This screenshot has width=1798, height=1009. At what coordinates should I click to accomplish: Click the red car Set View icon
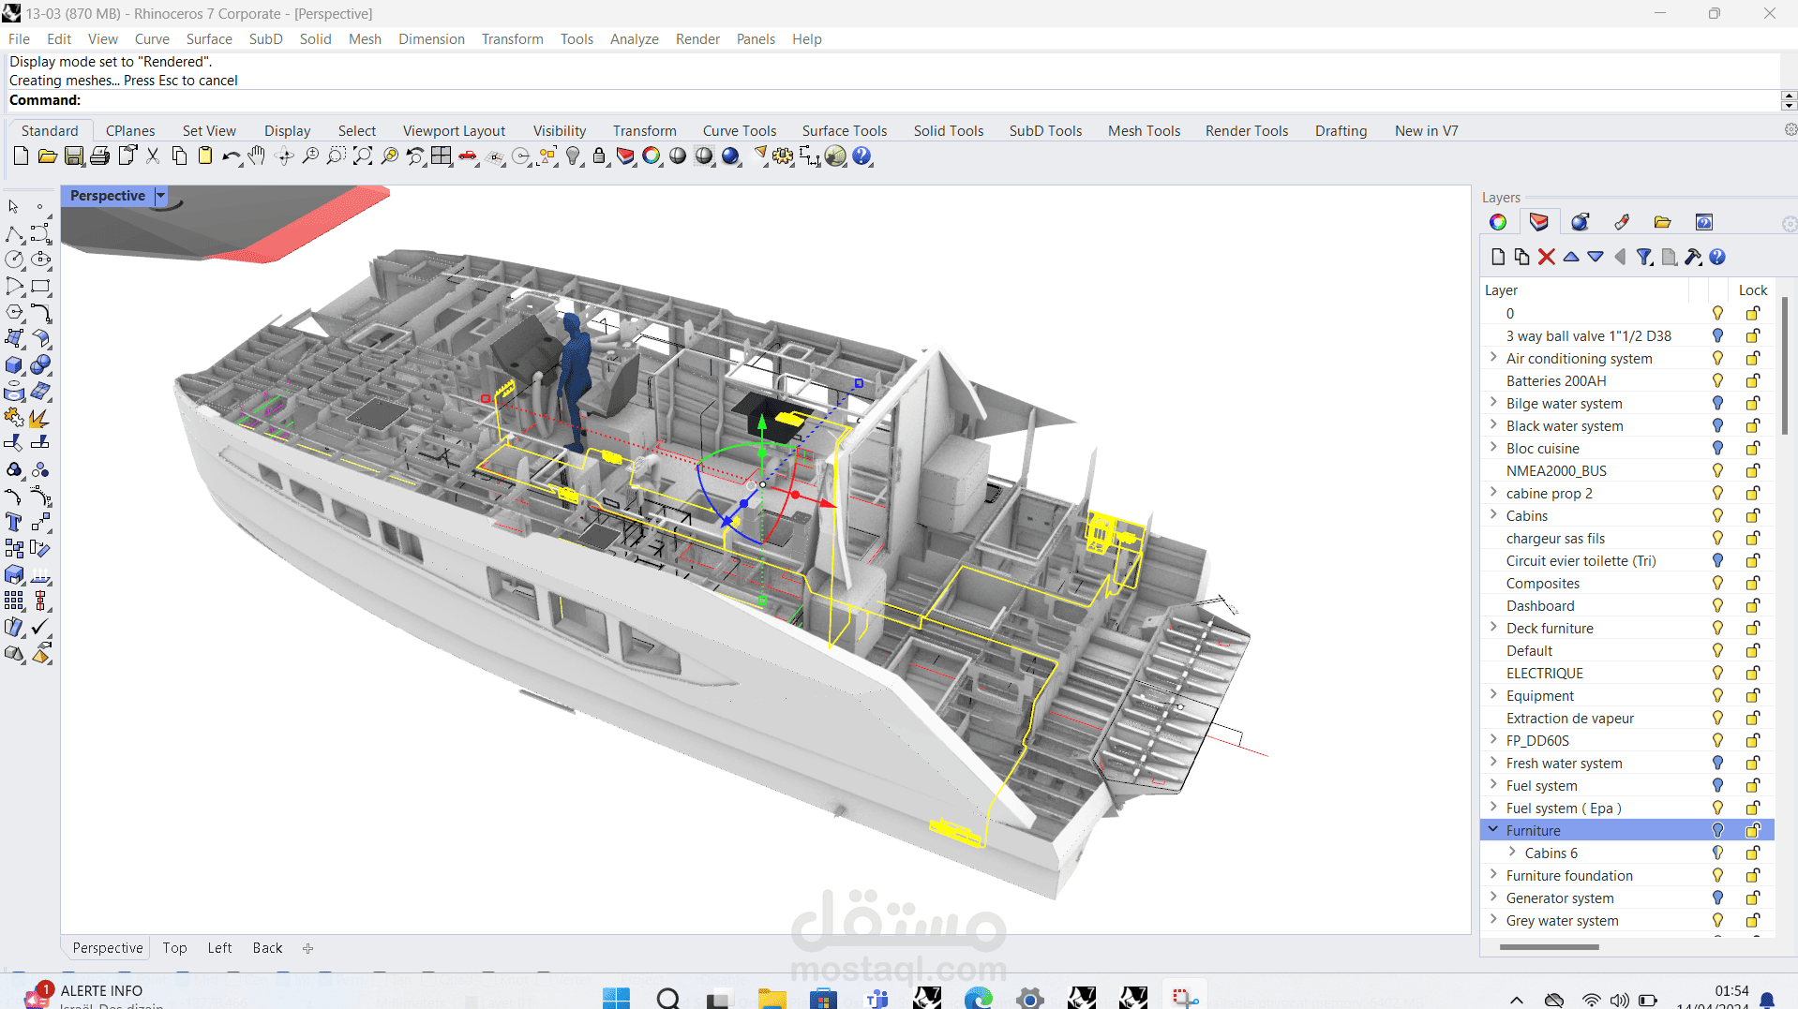468,156
